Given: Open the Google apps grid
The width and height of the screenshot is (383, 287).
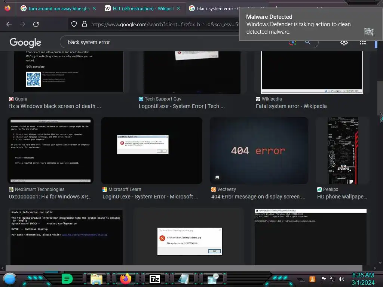Looking at the screenshot, I should [363, 43].
